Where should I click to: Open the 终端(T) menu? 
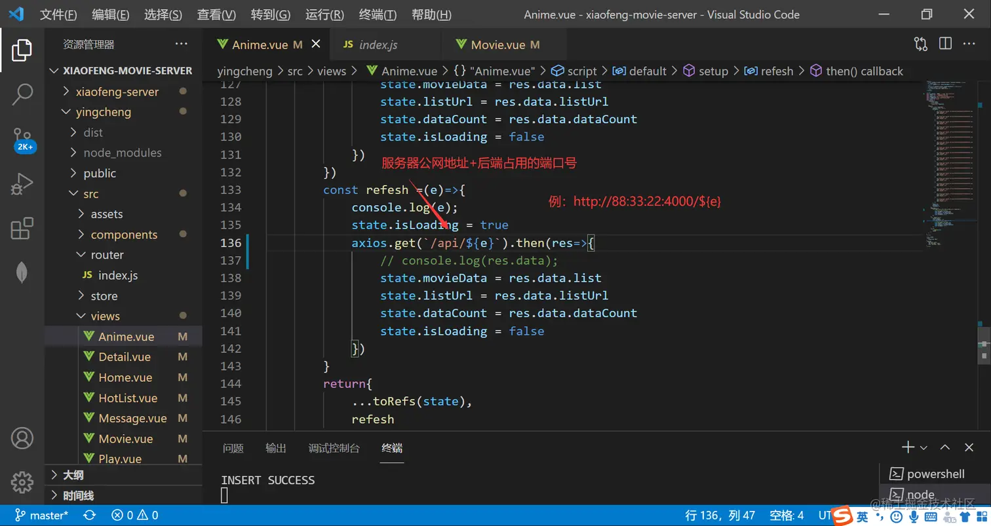[378, 14]
